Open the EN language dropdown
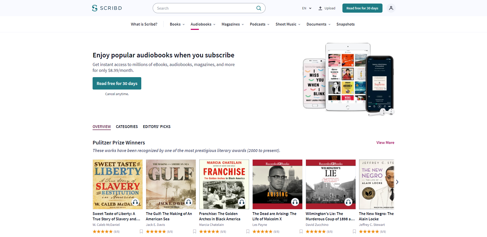 point(307,8)
